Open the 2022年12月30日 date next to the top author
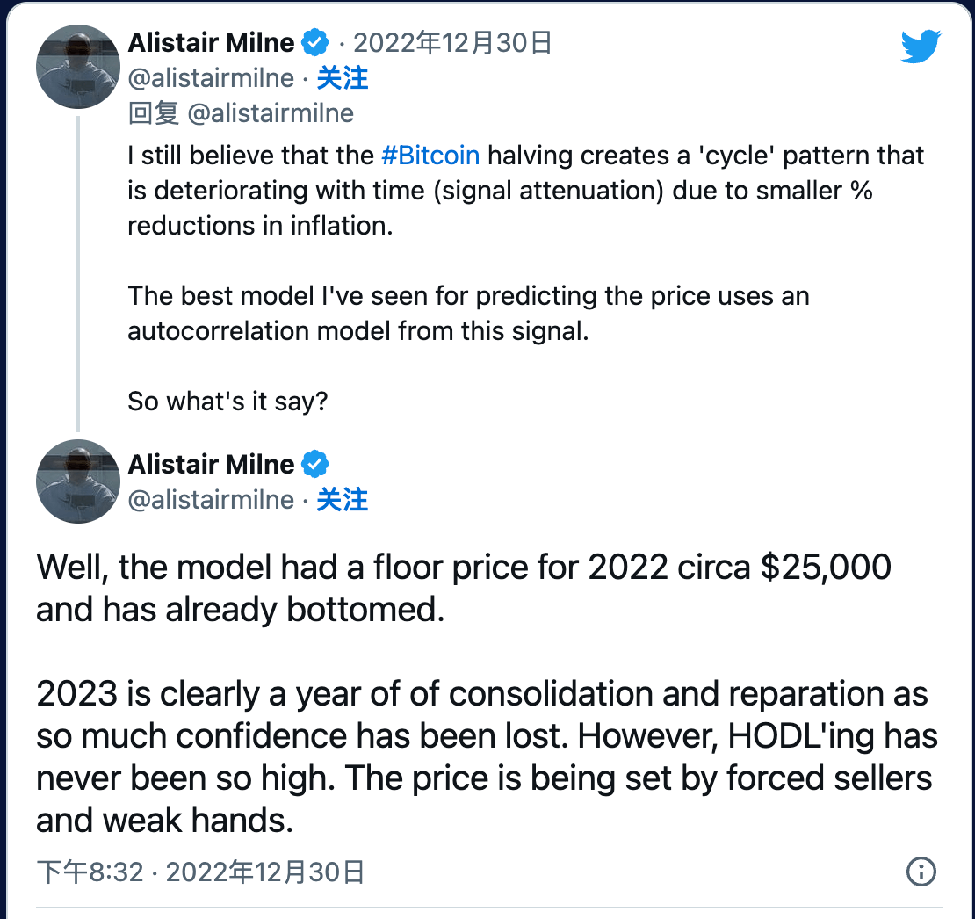Image resolution: width=975 pixels, height=919 pixels. click(x=452, y=43)
